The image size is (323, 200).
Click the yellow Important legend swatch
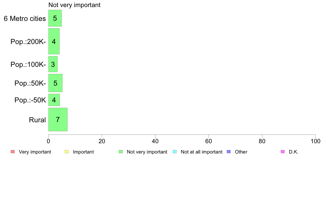pyautogui.click(x=67, y=152)
